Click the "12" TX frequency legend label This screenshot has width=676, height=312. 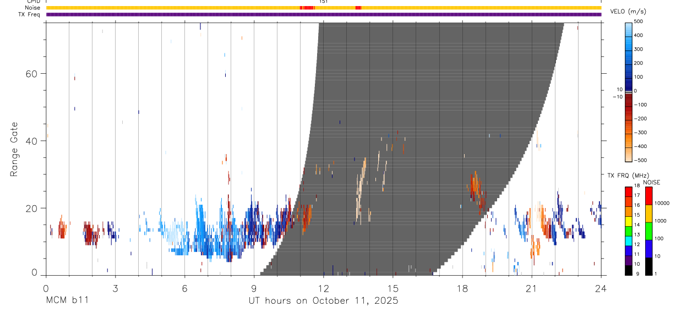(x=637, y=244)
